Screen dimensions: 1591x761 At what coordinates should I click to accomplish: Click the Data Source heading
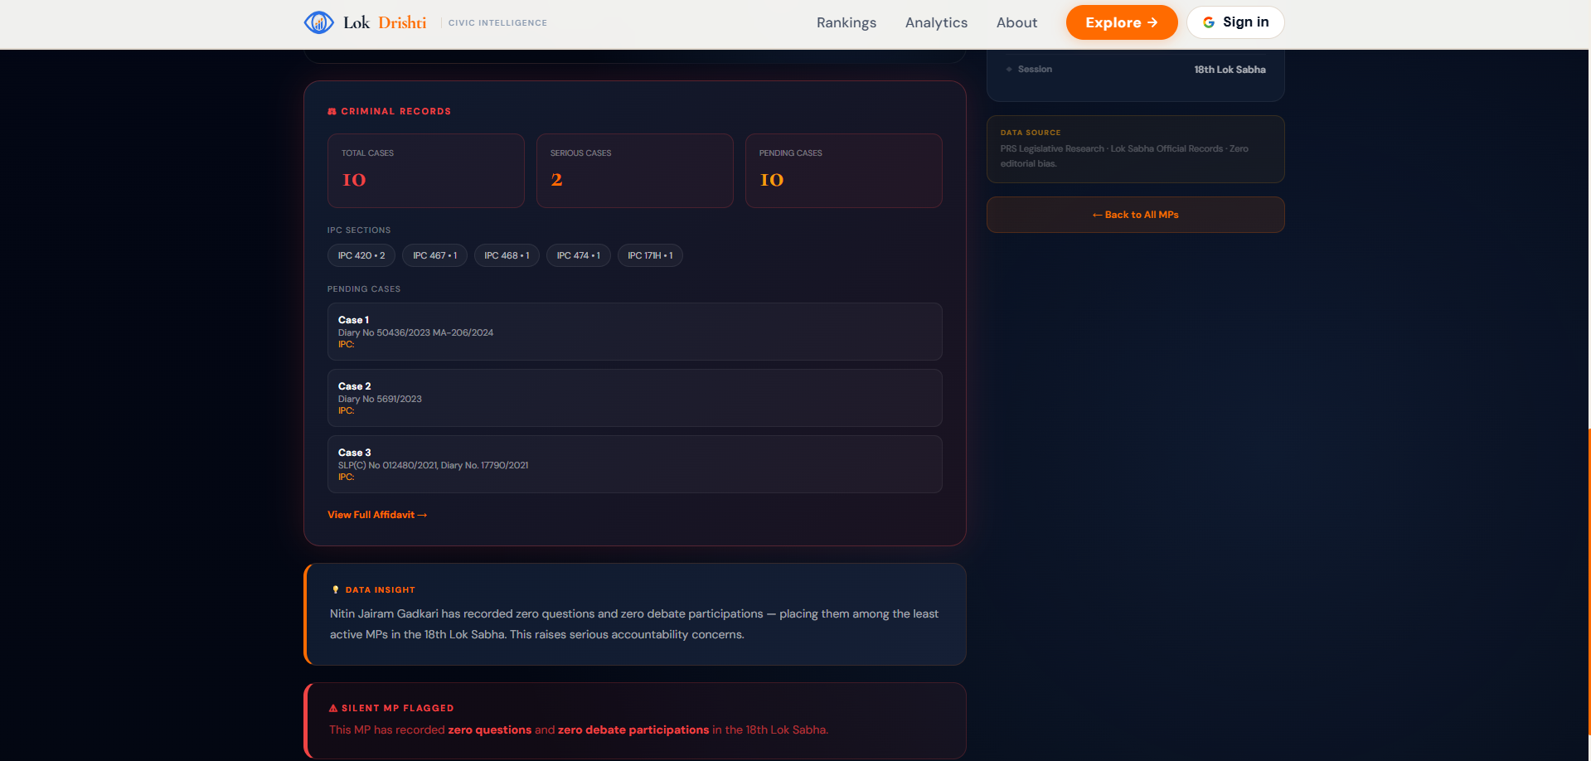point(1031,133)
